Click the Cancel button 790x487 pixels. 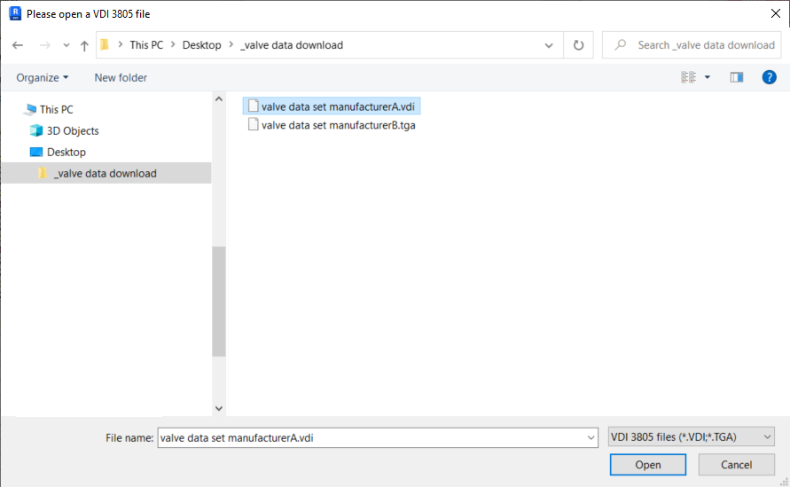pos(736,465)
